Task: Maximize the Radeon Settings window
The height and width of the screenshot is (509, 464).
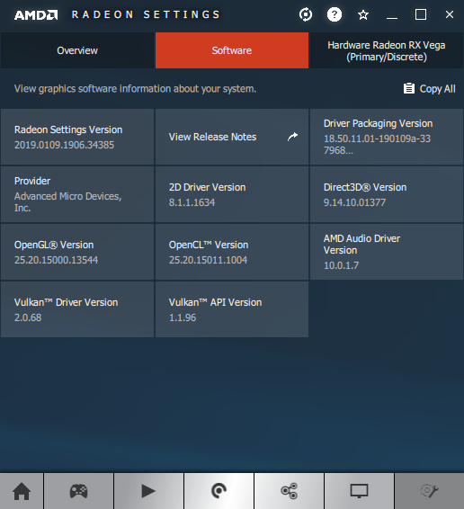Action: coord(421,14)
